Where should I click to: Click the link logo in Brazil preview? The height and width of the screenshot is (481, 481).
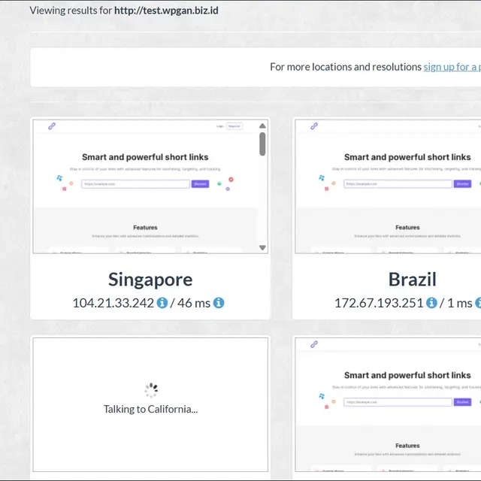(314, 126)
